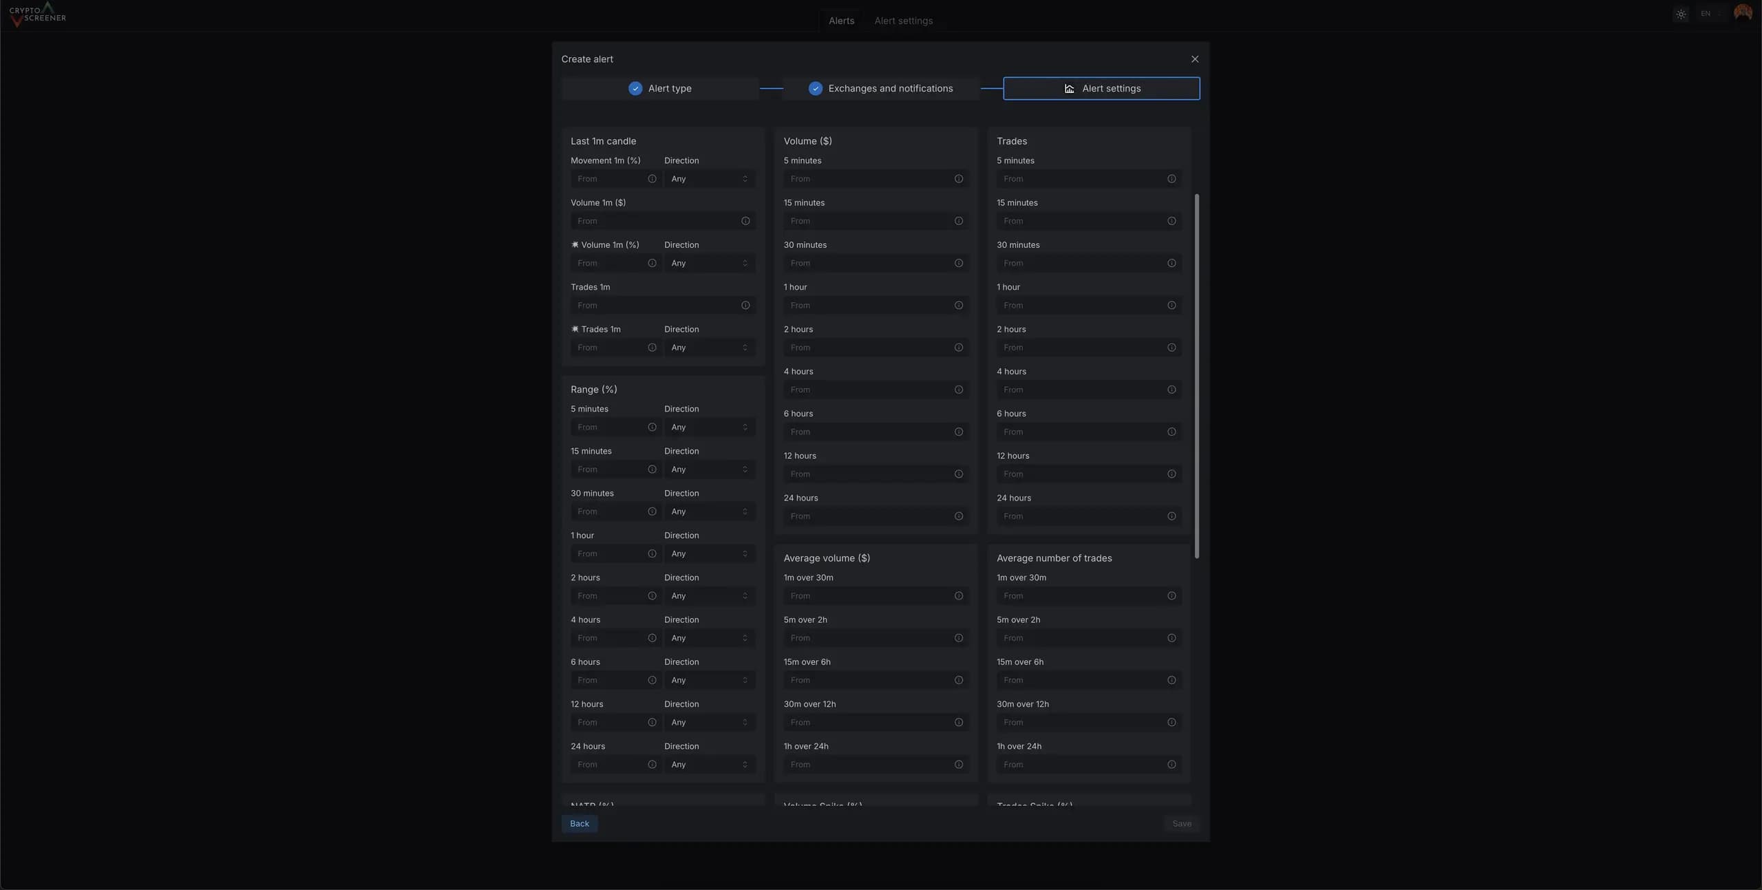Viewport: 1762px width, 890px height.
Task: Open Direction dropdown for Range 24 hours
Action: click(x=709, y=765)
